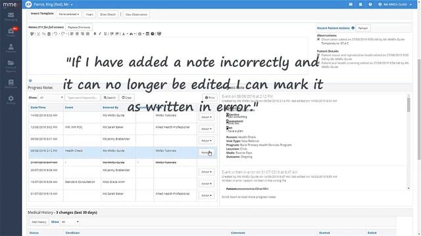This screenshot has height=236, width=421.
Task: Click the Undo arrow in notes toolbar
Action: [55, 34]
